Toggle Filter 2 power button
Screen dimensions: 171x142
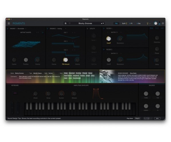pos(104,49)
